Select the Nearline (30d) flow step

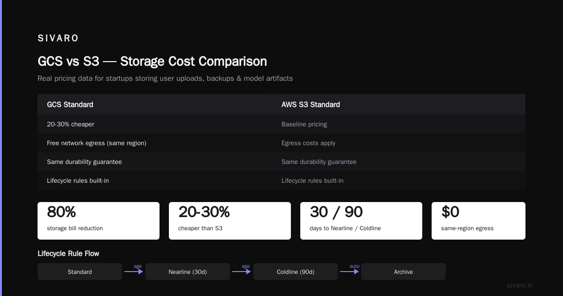(x=188, y=272)
